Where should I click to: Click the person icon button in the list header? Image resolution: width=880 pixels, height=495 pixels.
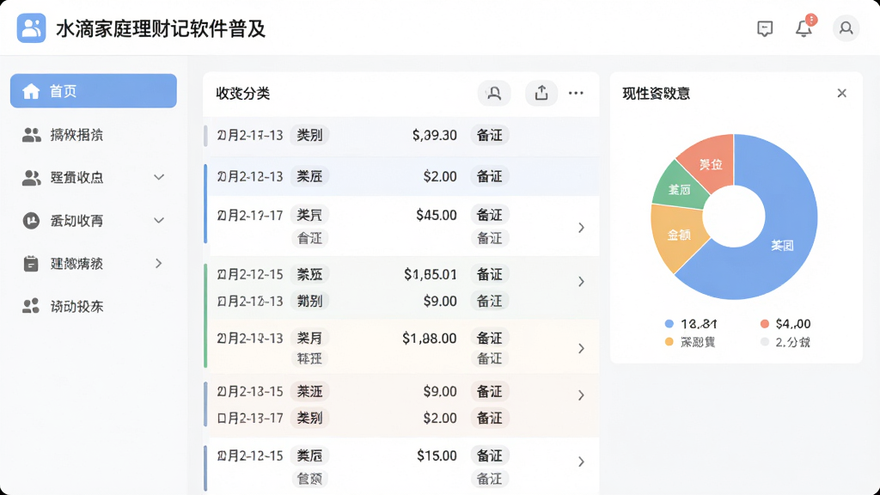pyautogui.click(x=494, y=93)
